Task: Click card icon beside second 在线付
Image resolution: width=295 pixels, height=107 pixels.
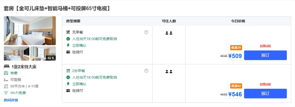Action: 68,90
